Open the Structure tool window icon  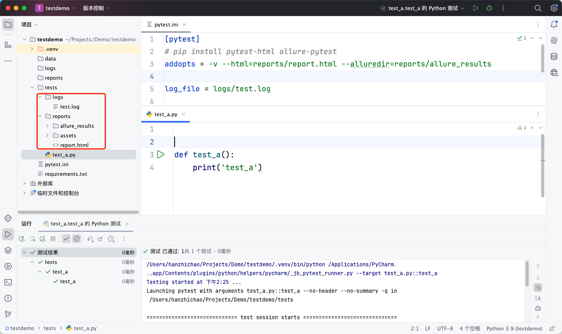(x=8, y=45)
